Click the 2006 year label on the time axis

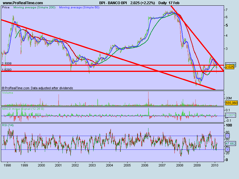tap(145, 165)
